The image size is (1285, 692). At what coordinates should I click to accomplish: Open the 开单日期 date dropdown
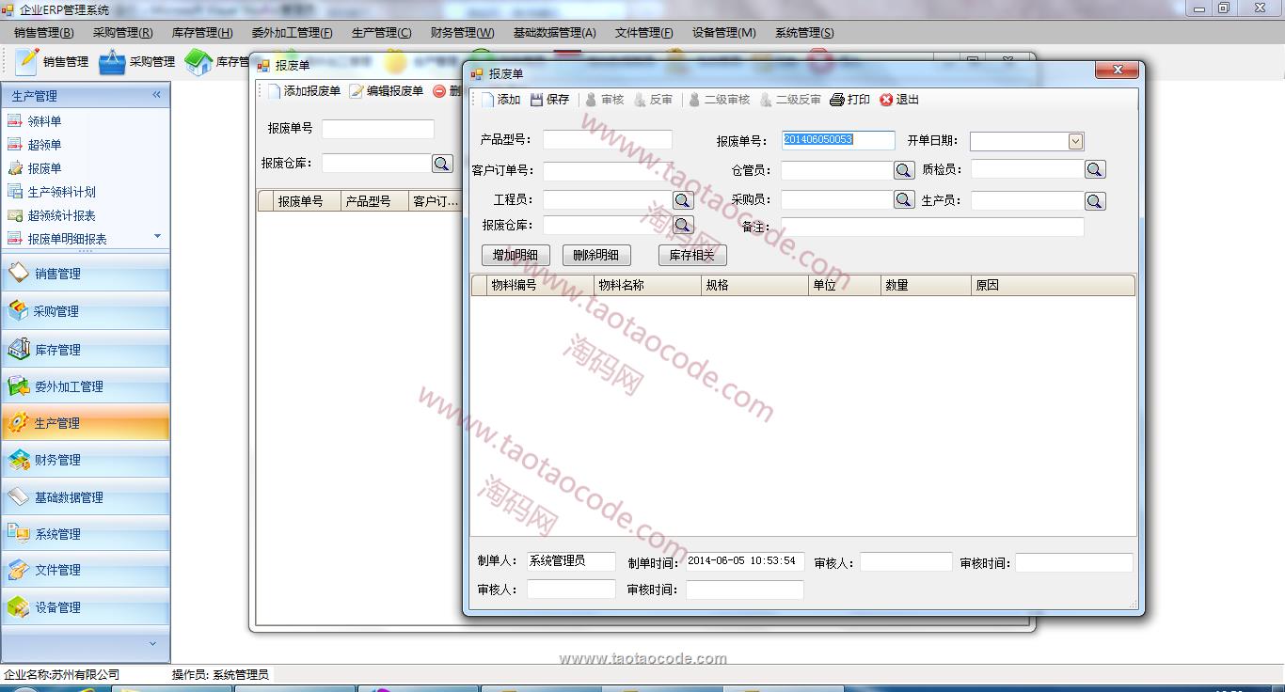pos(1074,140)
